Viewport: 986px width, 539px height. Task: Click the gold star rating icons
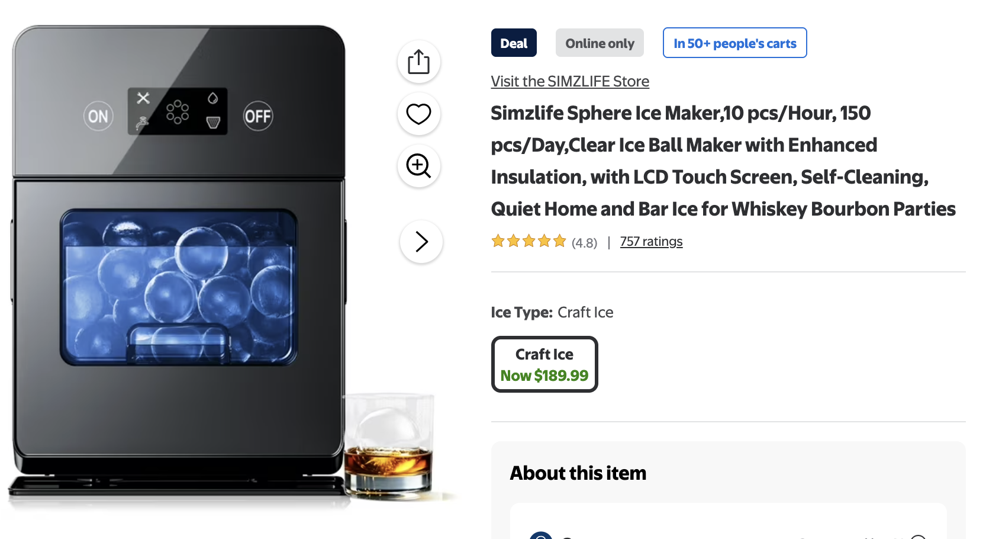529,241
